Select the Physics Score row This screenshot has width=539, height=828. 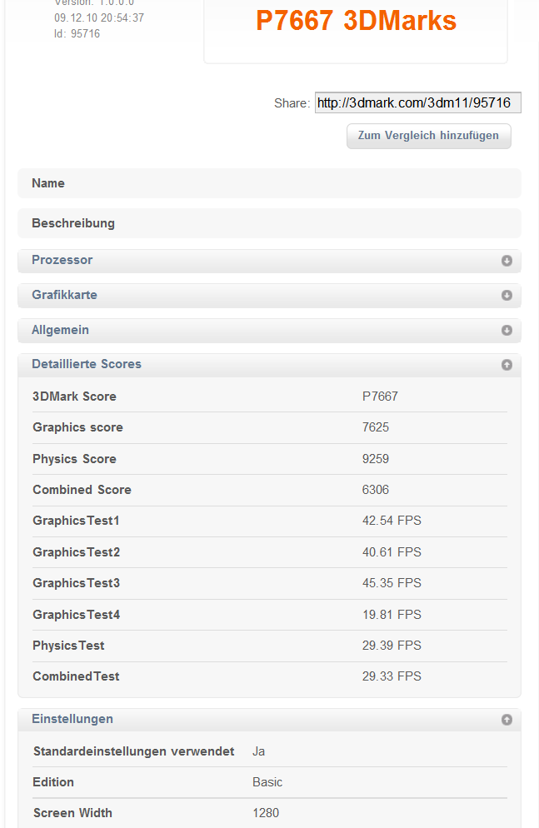[x=270, y=459]
